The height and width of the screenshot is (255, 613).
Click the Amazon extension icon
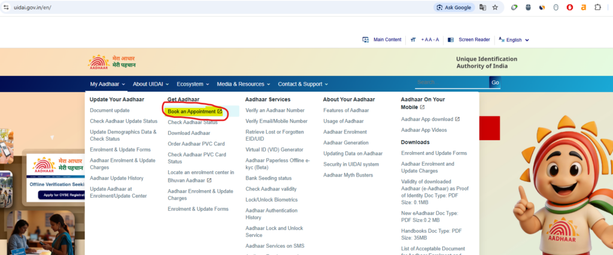coord(582,7)
